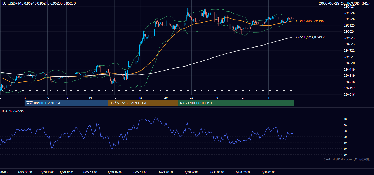Click the 0.94520 price axis label
The width and height of the screenshot is (374, 175).
349,63
